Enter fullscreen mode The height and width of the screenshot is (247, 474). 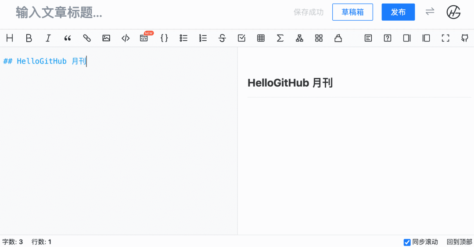(445, 38)
